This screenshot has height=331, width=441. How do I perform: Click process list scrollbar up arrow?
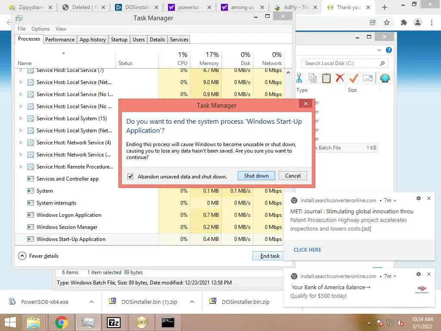pyautogui.click(x=288, y=72)
